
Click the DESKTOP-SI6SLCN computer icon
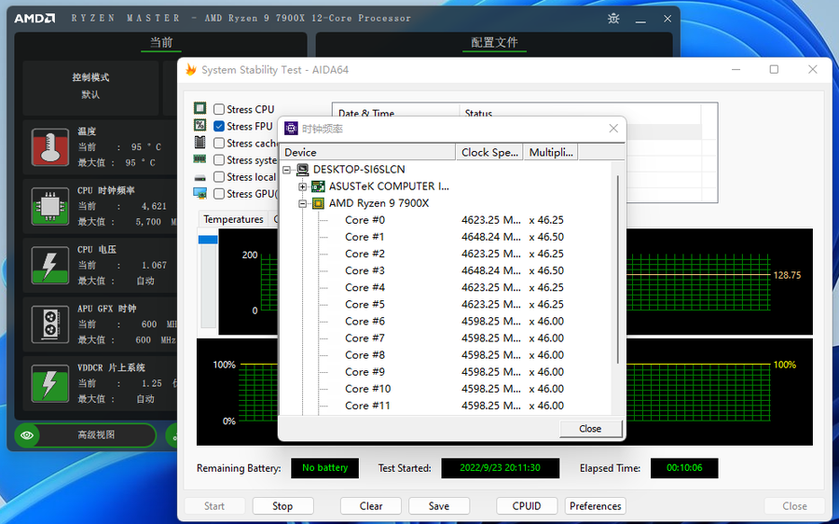click(x=302, y=170)
